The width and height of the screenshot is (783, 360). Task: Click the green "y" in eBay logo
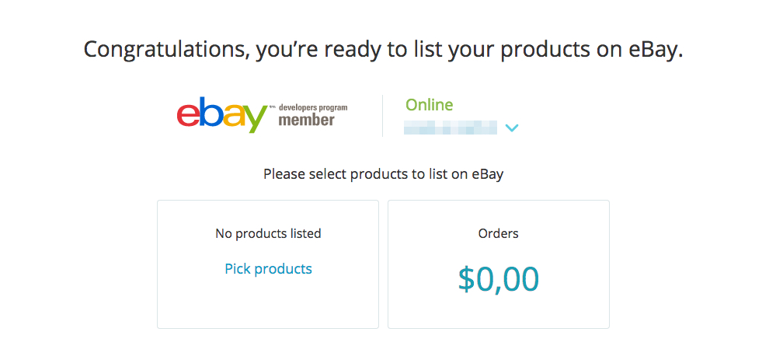click(x=255, y=119)
